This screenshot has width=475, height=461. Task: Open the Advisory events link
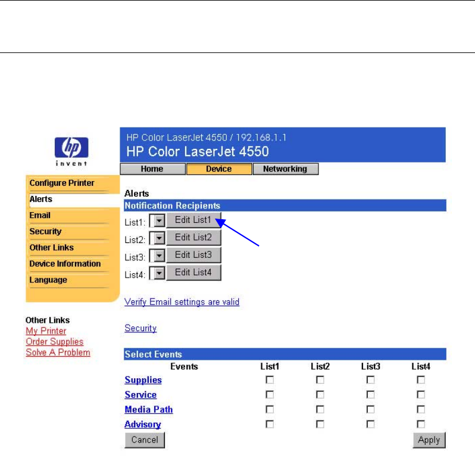(x=143, y=424)
